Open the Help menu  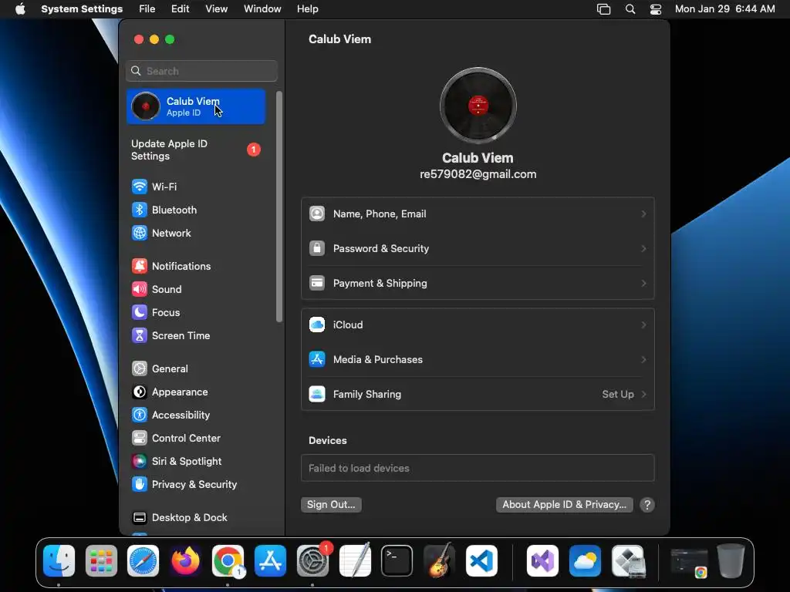coord(307,9)
